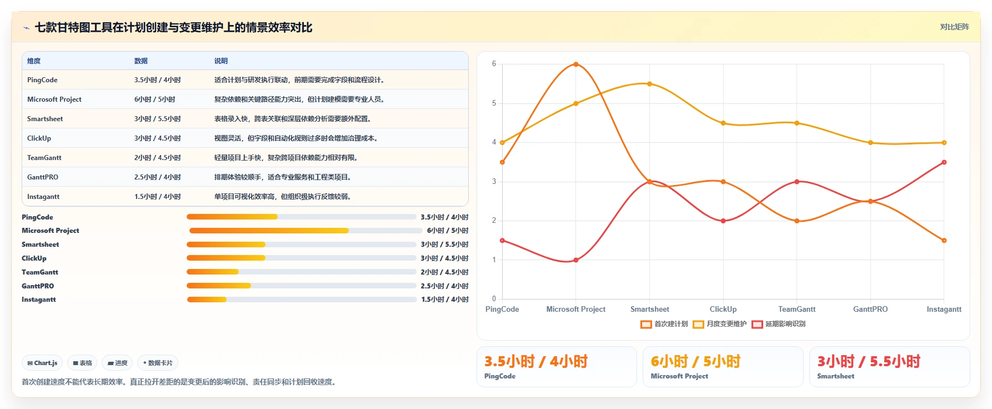Click description starting '单项目可视化效率高'
The height and width of the screenshot is (409, 992).
[283, 197]
